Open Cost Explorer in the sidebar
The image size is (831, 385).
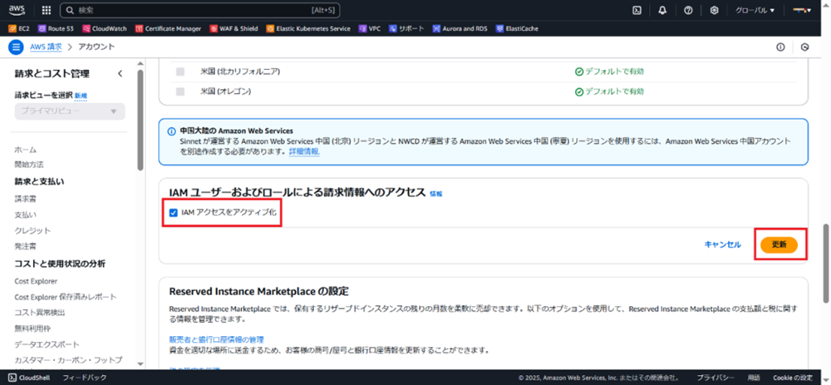(37, 281)
